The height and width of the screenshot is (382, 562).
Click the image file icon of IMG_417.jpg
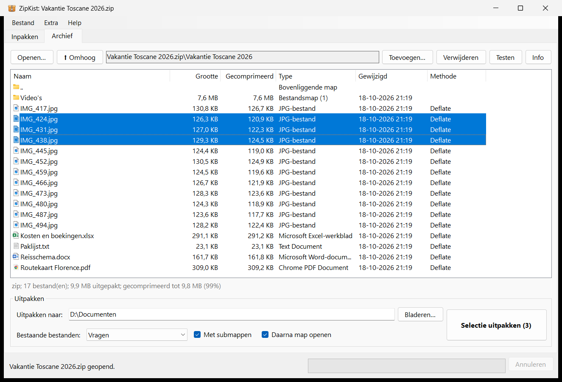click(x=16, y=108)
